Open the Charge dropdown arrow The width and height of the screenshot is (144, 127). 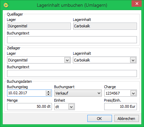tap(133, 93)
